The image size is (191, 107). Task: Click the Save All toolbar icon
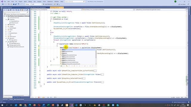tap(16, 4)
